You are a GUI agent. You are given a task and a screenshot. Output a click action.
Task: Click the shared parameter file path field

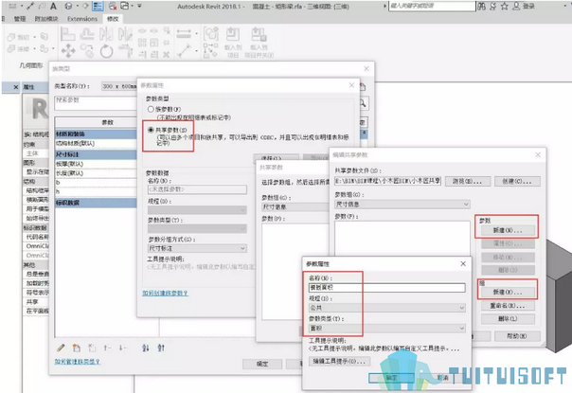click(x=387, y=181)
